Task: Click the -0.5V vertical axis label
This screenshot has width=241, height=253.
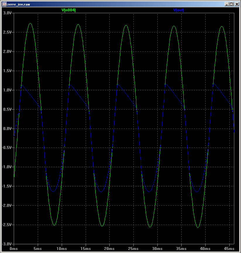Action: pos(7,148)
